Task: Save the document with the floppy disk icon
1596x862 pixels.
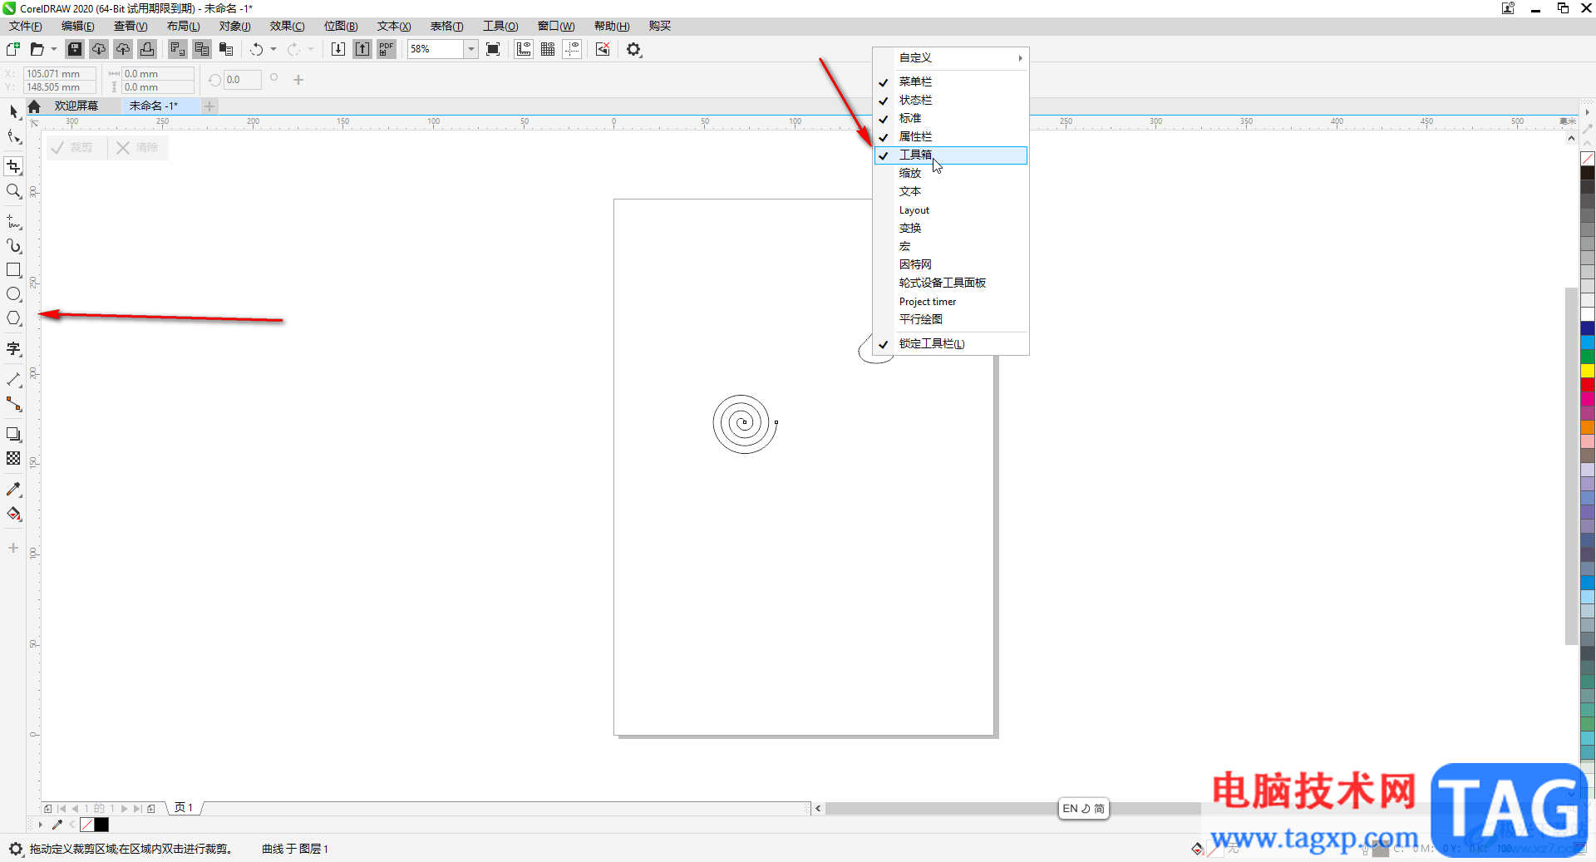Action: click(x=75, y=49)
